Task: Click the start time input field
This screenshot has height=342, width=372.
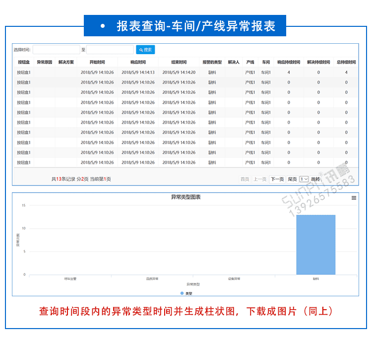Action: pos(56,50)
